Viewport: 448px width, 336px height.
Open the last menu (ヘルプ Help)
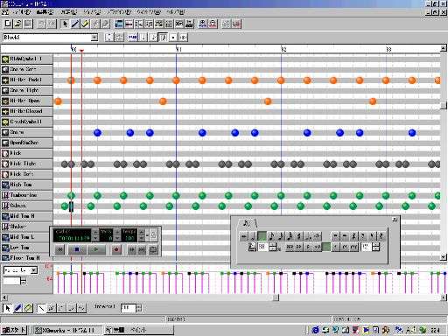tap(176, 12)
